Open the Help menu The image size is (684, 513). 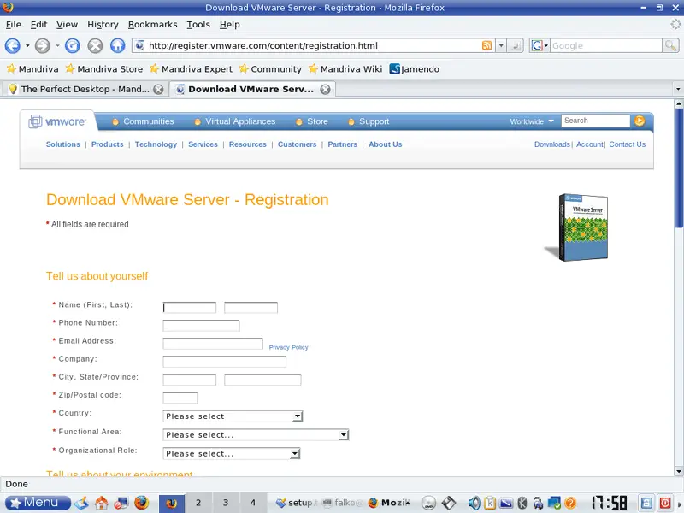(229, 25)
